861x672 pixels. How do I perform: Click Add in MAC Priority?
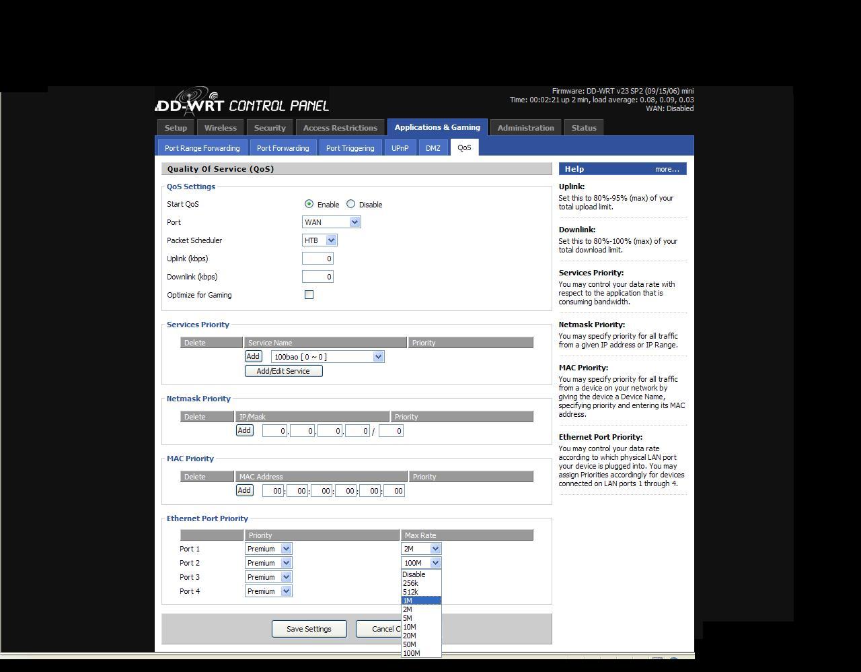(244, 490)
